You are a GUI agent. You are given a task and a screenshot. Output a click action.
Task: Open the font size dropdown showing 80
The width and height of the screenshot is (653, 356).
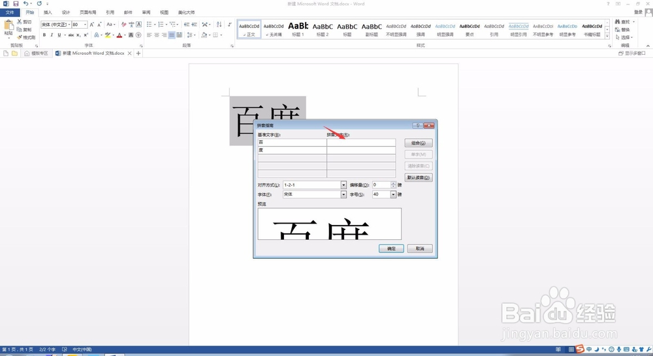click(85, 25)
